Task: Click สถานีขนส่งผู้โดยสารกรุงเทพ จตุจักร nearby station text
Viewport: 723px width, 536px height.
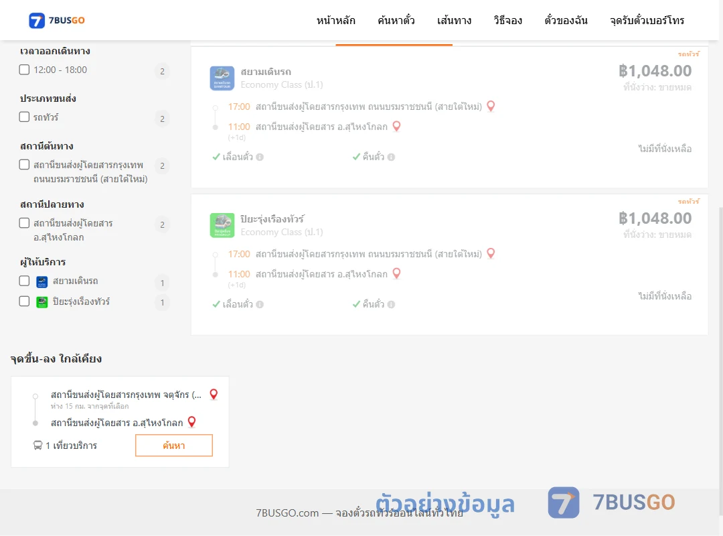Action: 126,395
